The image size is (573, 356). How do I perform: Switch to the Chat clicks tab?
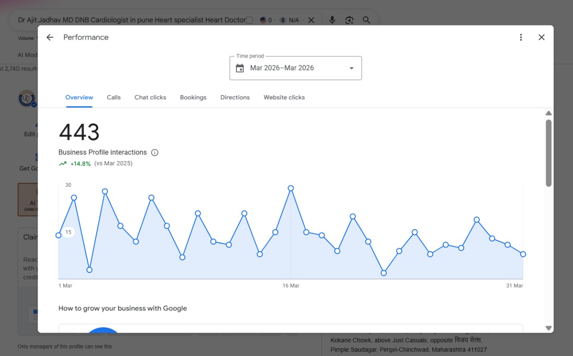click(150, 97)
